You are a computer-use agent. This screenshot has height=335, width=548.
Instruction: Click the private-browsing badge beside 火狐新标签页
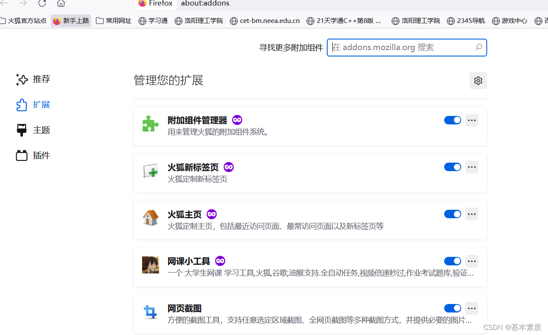228,167
